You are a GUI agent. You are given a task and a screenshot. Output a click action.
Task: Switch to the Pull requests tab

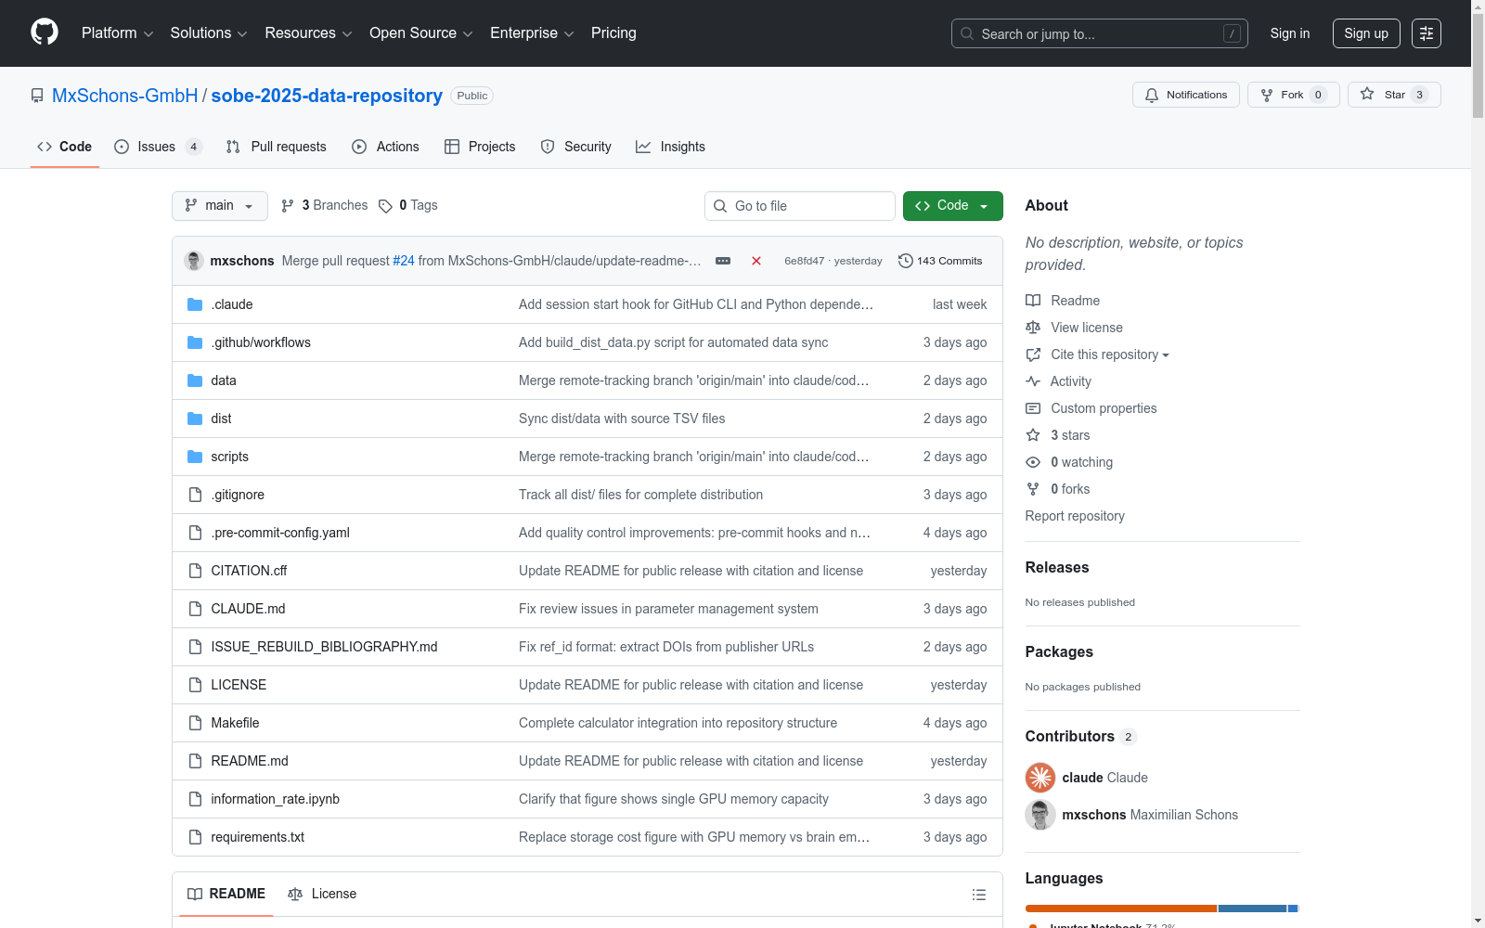[277, 147]
